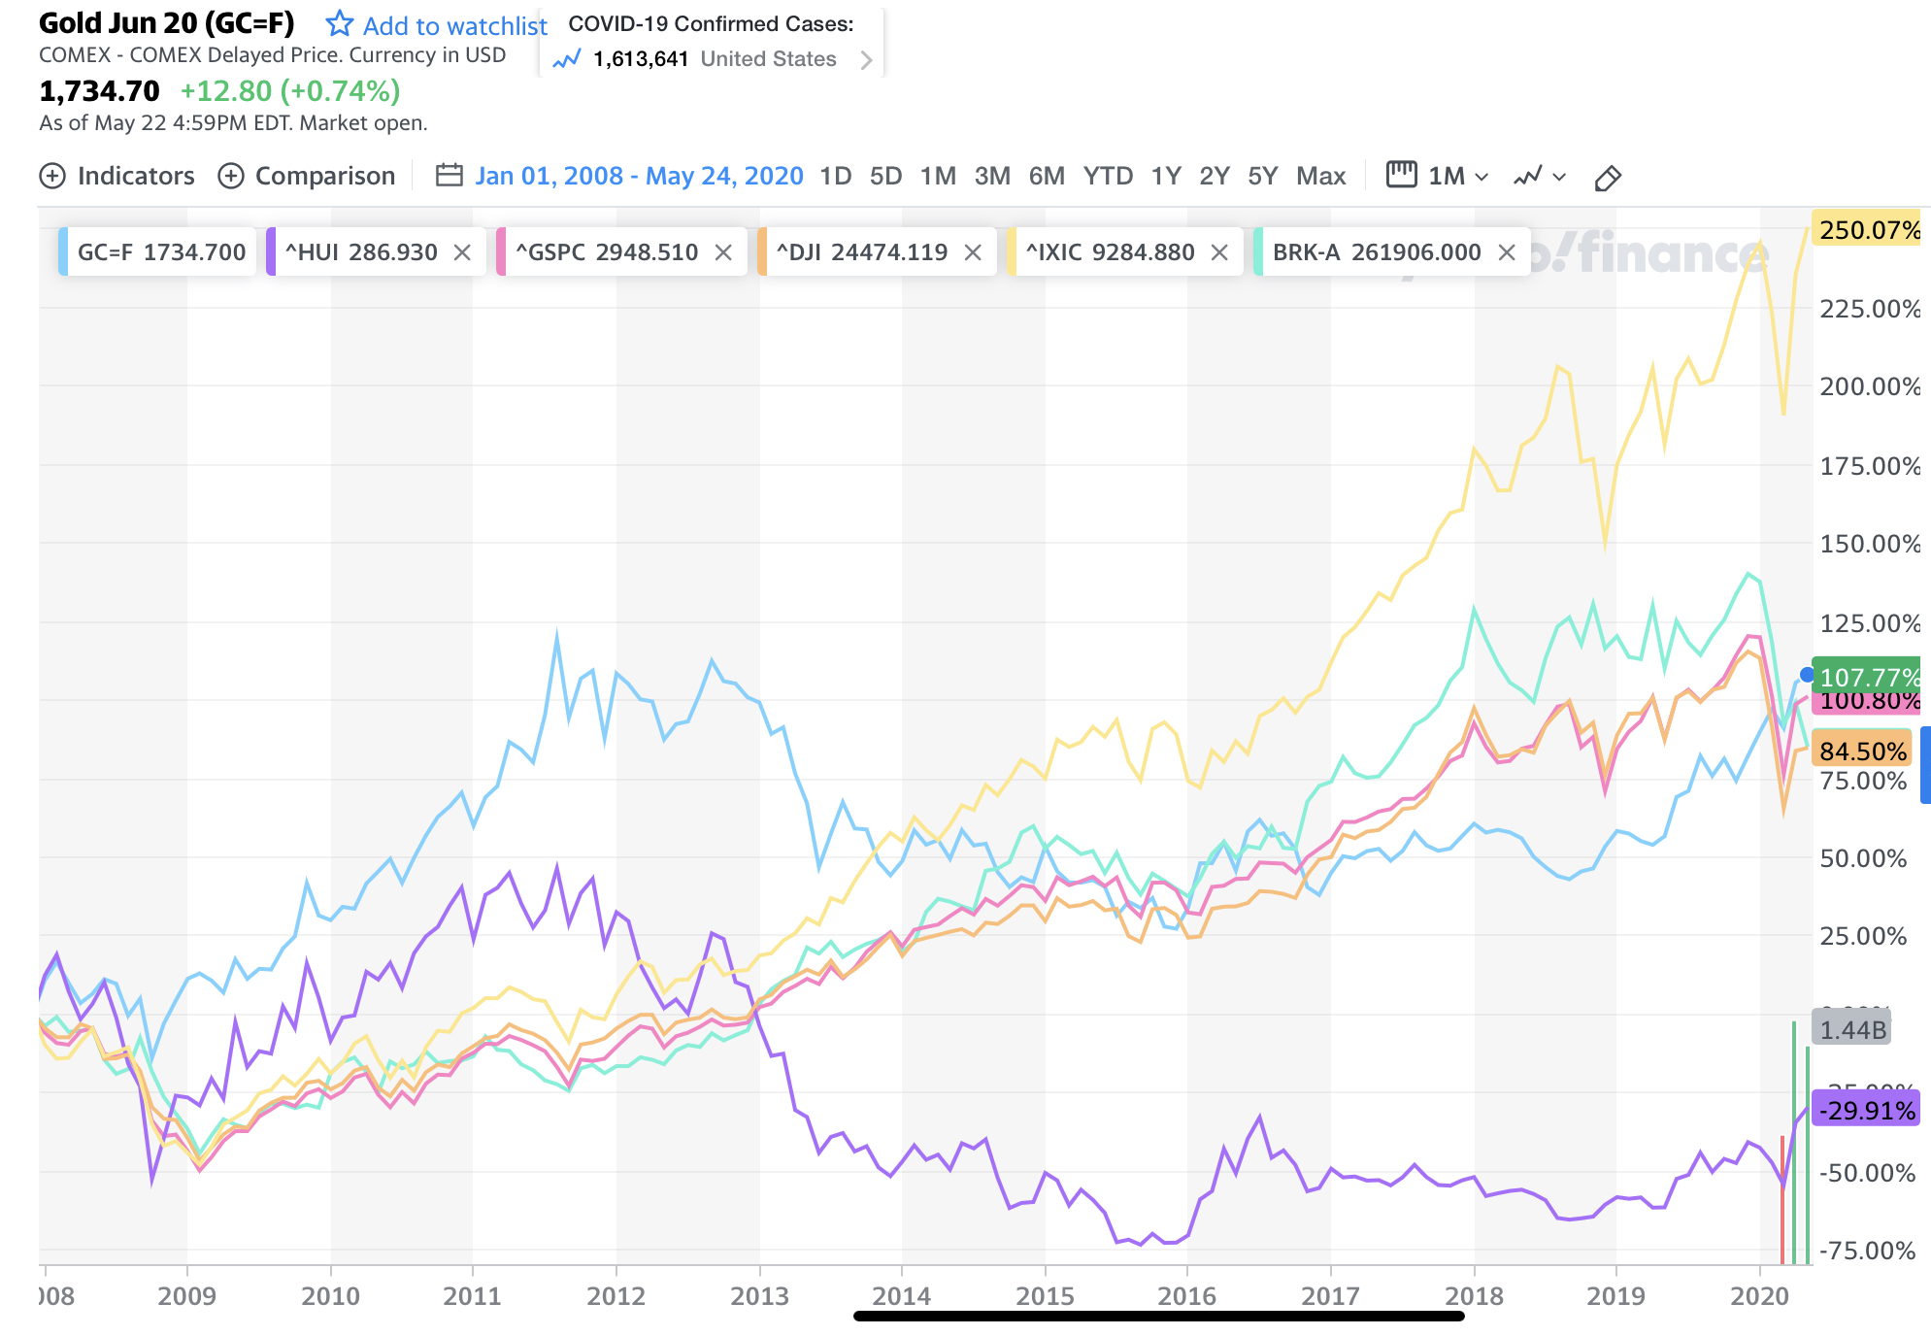Image resolution: width=1931 pixels, height=1336 pixels.
Task: Open Indicators via plus icon
Action: [52, 176]
